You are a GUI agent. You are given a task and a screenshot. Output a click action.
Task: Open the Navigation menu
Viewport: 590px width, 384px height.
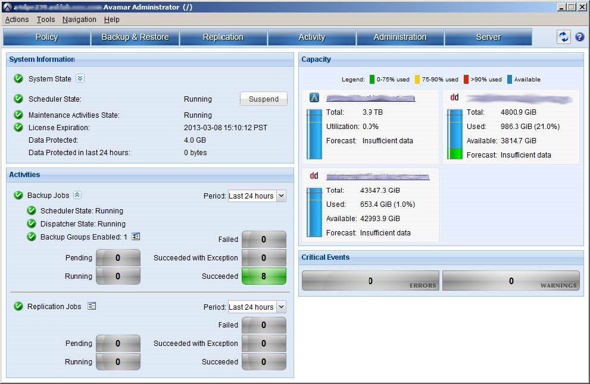point(79,20)
